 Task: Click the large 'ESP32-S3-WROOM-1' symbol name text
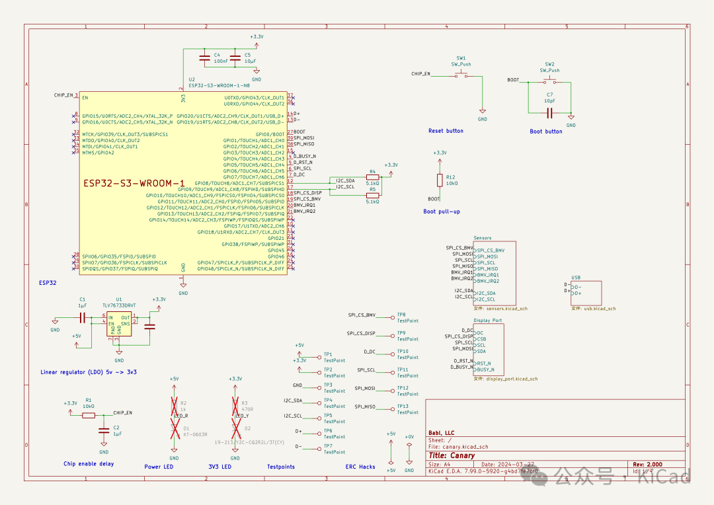134,184
